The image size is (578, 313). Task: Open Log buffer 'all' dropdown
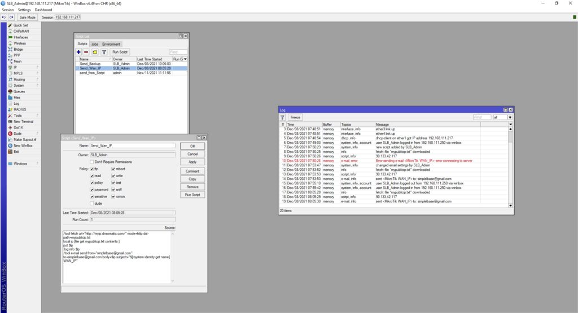(x=510, y=117)
